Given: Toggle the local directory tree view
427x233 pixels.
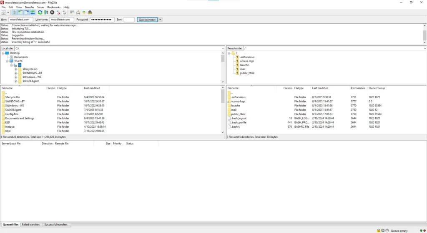Looking at the screenshot, I should (x=20, y=12).
